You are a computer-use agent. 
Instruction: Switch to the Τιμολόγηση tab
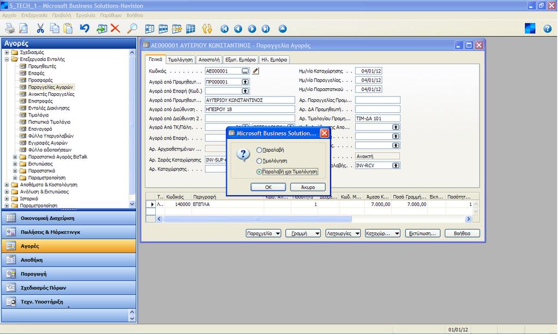click(x=180, y=60)
